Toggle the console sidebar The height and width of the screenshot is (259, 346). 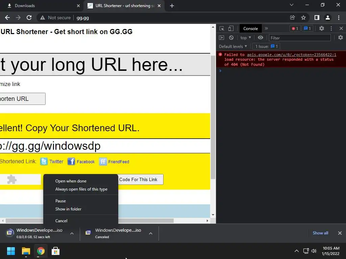[x=222, y=38]
